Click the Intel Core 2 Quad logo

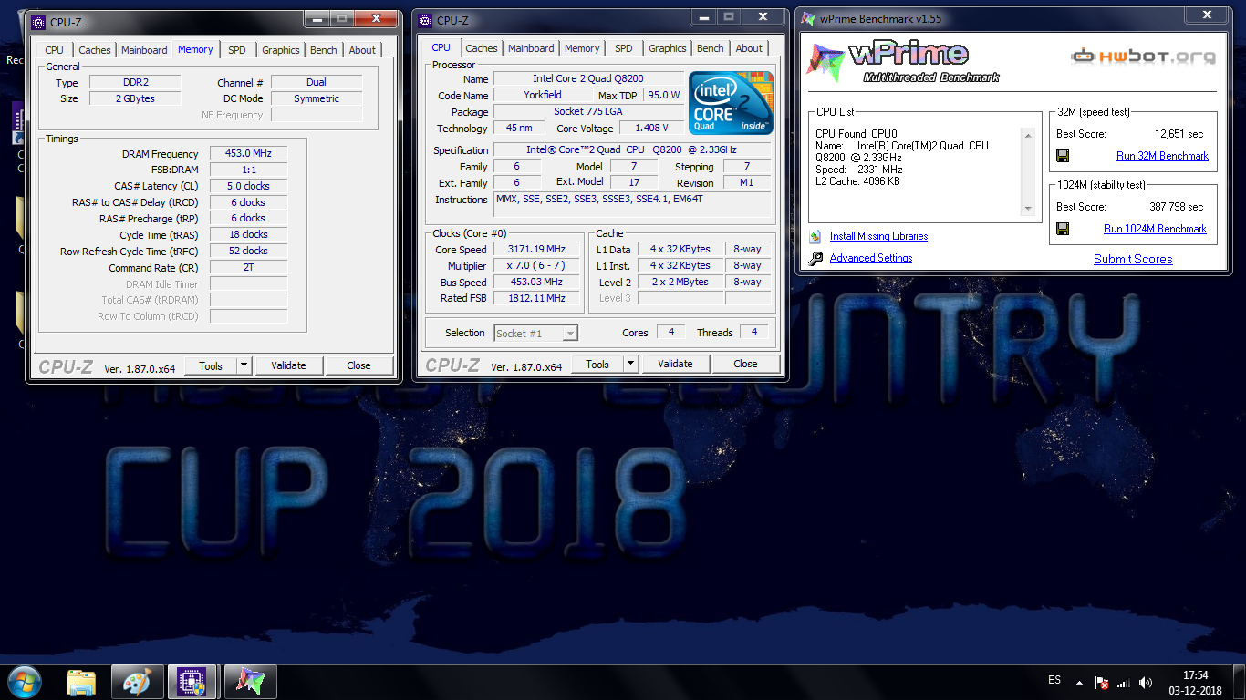tap(732, 102)
